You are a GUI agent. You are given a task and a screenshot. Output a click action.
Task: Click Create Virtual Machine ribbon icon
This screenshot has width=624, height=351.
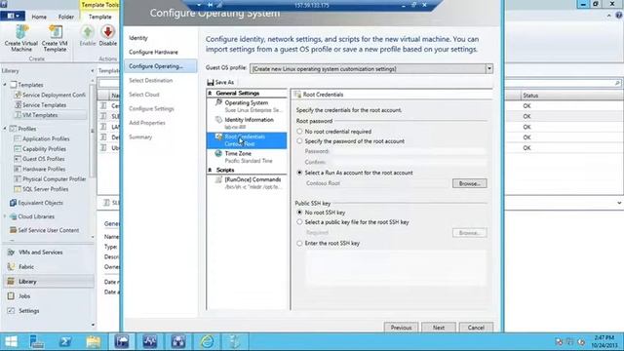pos(21,38)
